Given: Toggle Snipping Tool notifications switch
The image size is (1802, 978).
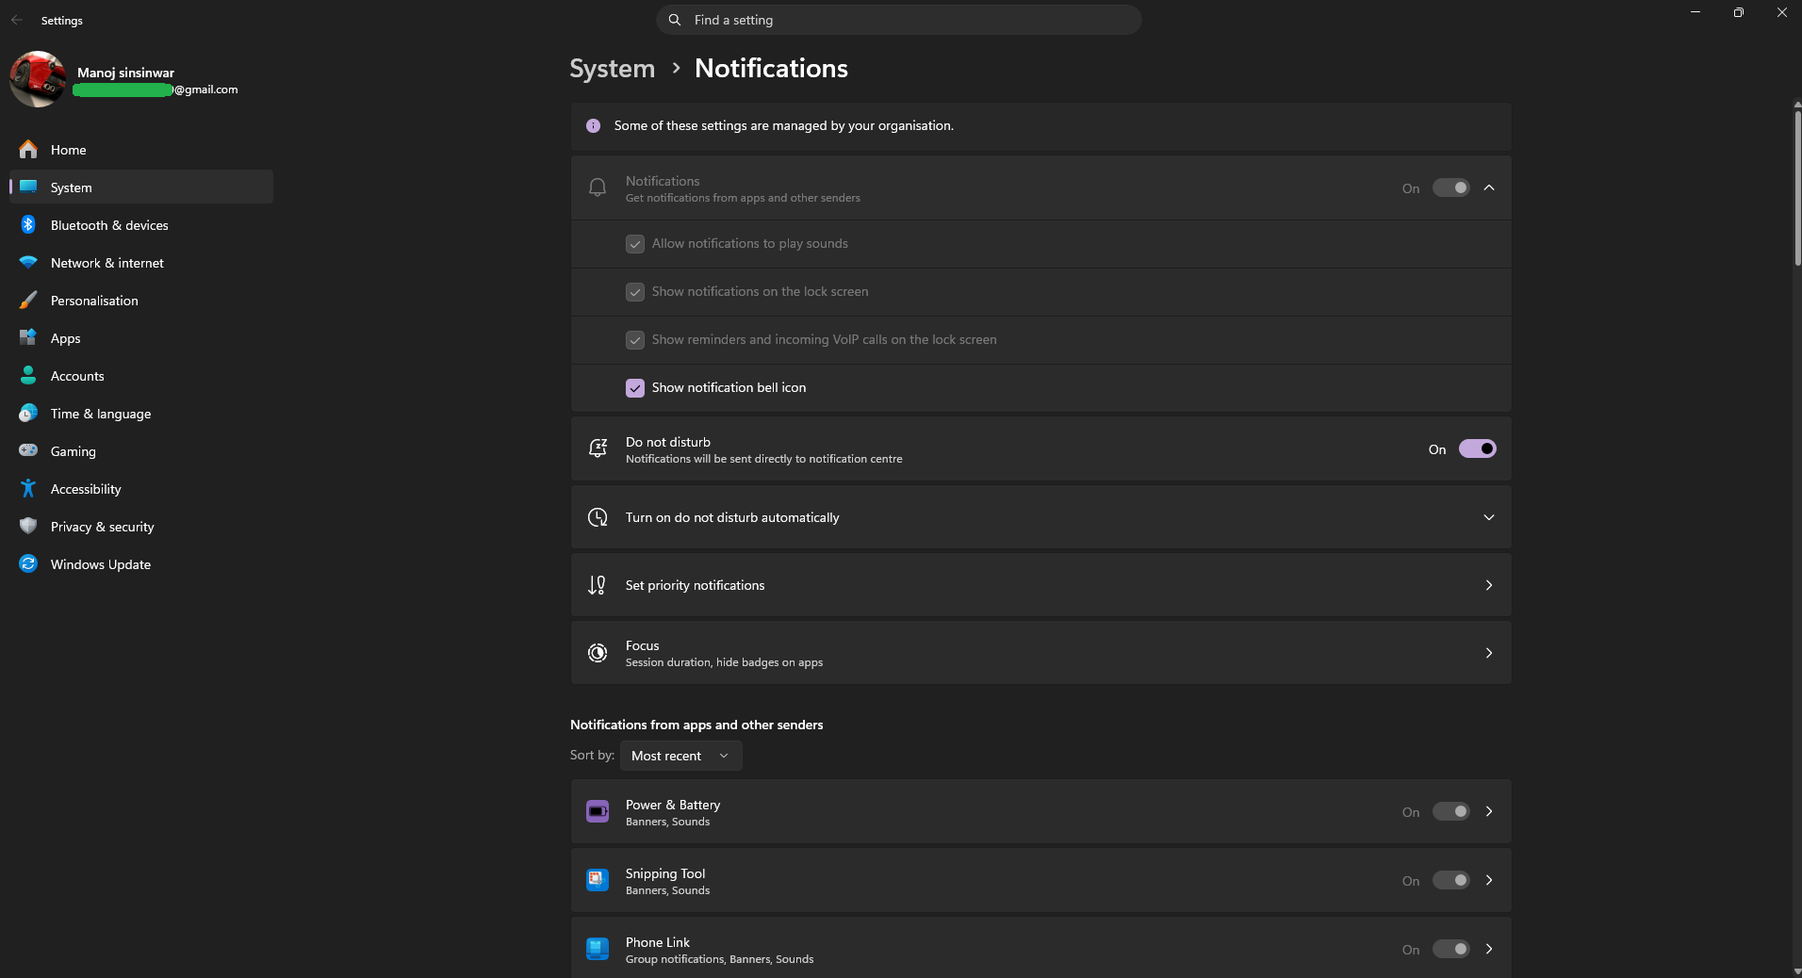Looking at the screenshot, I should coord(1450,880).
